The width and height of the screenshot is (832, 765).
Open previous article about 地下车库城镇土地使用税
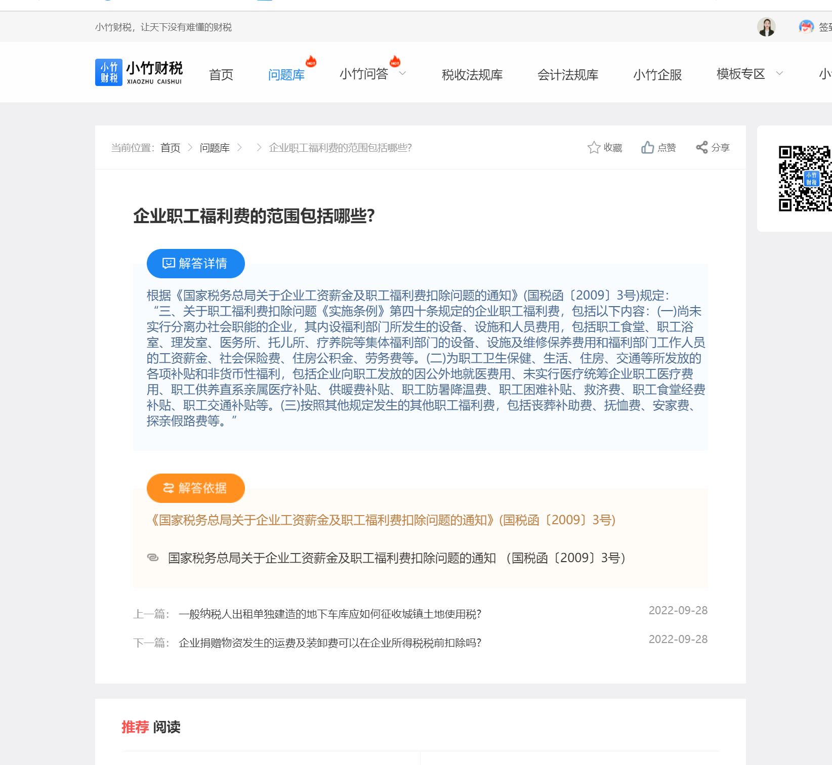click(329, 614)
